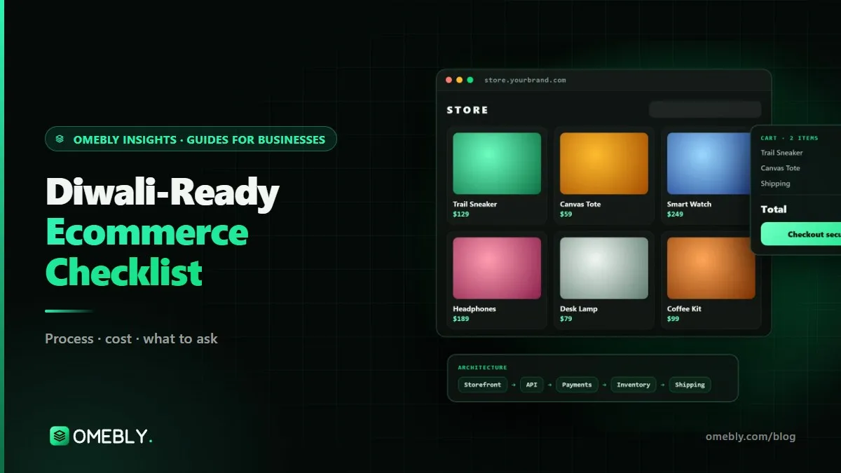Click the store search field

pos(705,109)
